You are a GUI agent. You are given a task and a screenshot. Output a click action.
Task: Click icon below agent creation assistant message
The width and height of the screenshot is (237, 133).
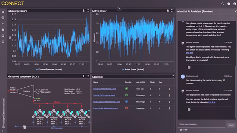189,67
